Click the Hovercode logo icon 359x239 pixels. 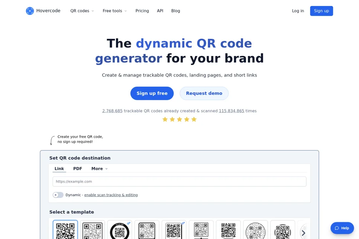click(x=30, y=11)
